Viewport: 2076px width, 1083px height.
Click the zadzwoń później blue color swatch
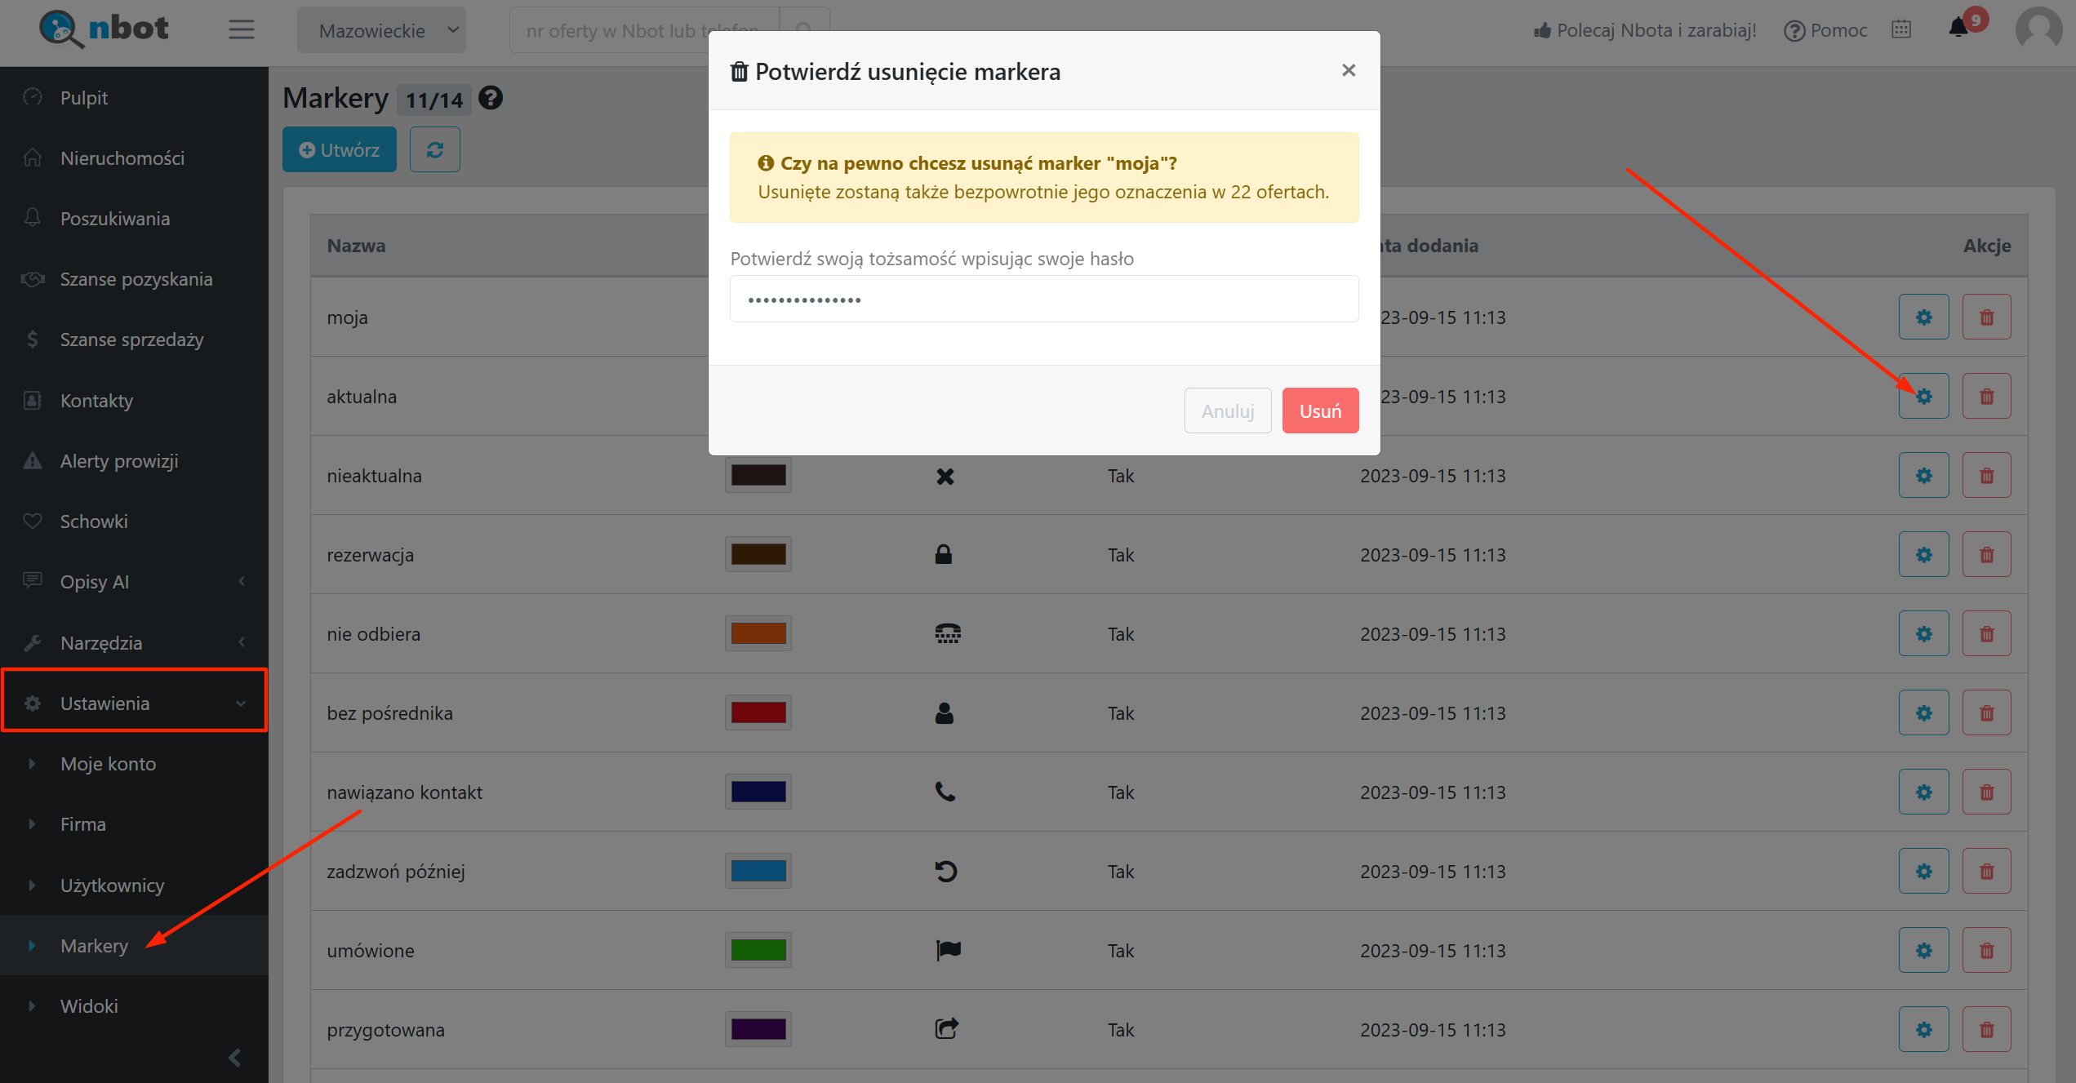tap(758, 871)
